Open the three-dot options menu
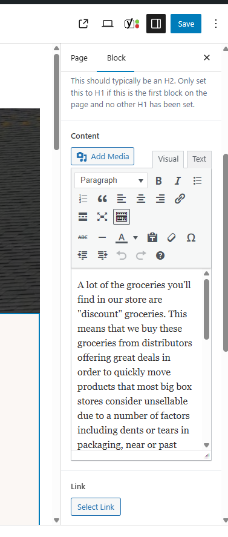 tap(216, 24)
